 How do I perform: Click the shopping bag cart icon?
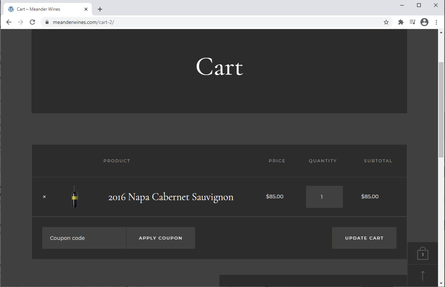[423, 254]
